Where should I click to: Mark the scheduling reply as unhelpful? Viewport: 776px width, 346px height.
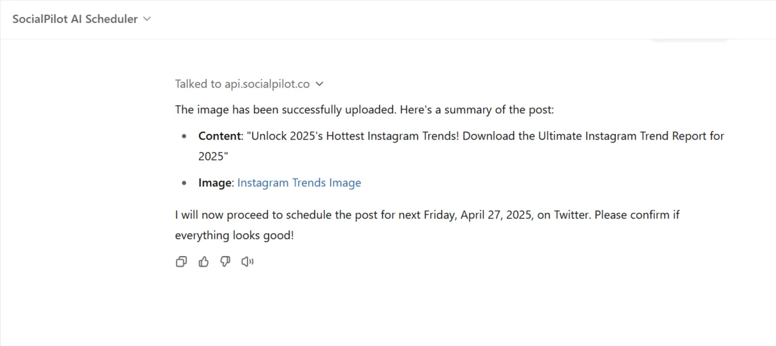point(225,261)
